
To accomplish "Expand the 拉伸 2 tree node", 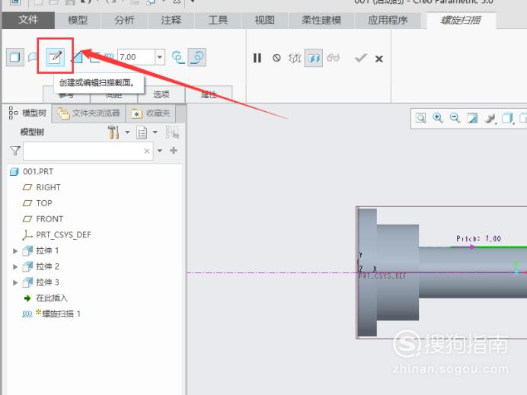I will [x=14, y=266].
